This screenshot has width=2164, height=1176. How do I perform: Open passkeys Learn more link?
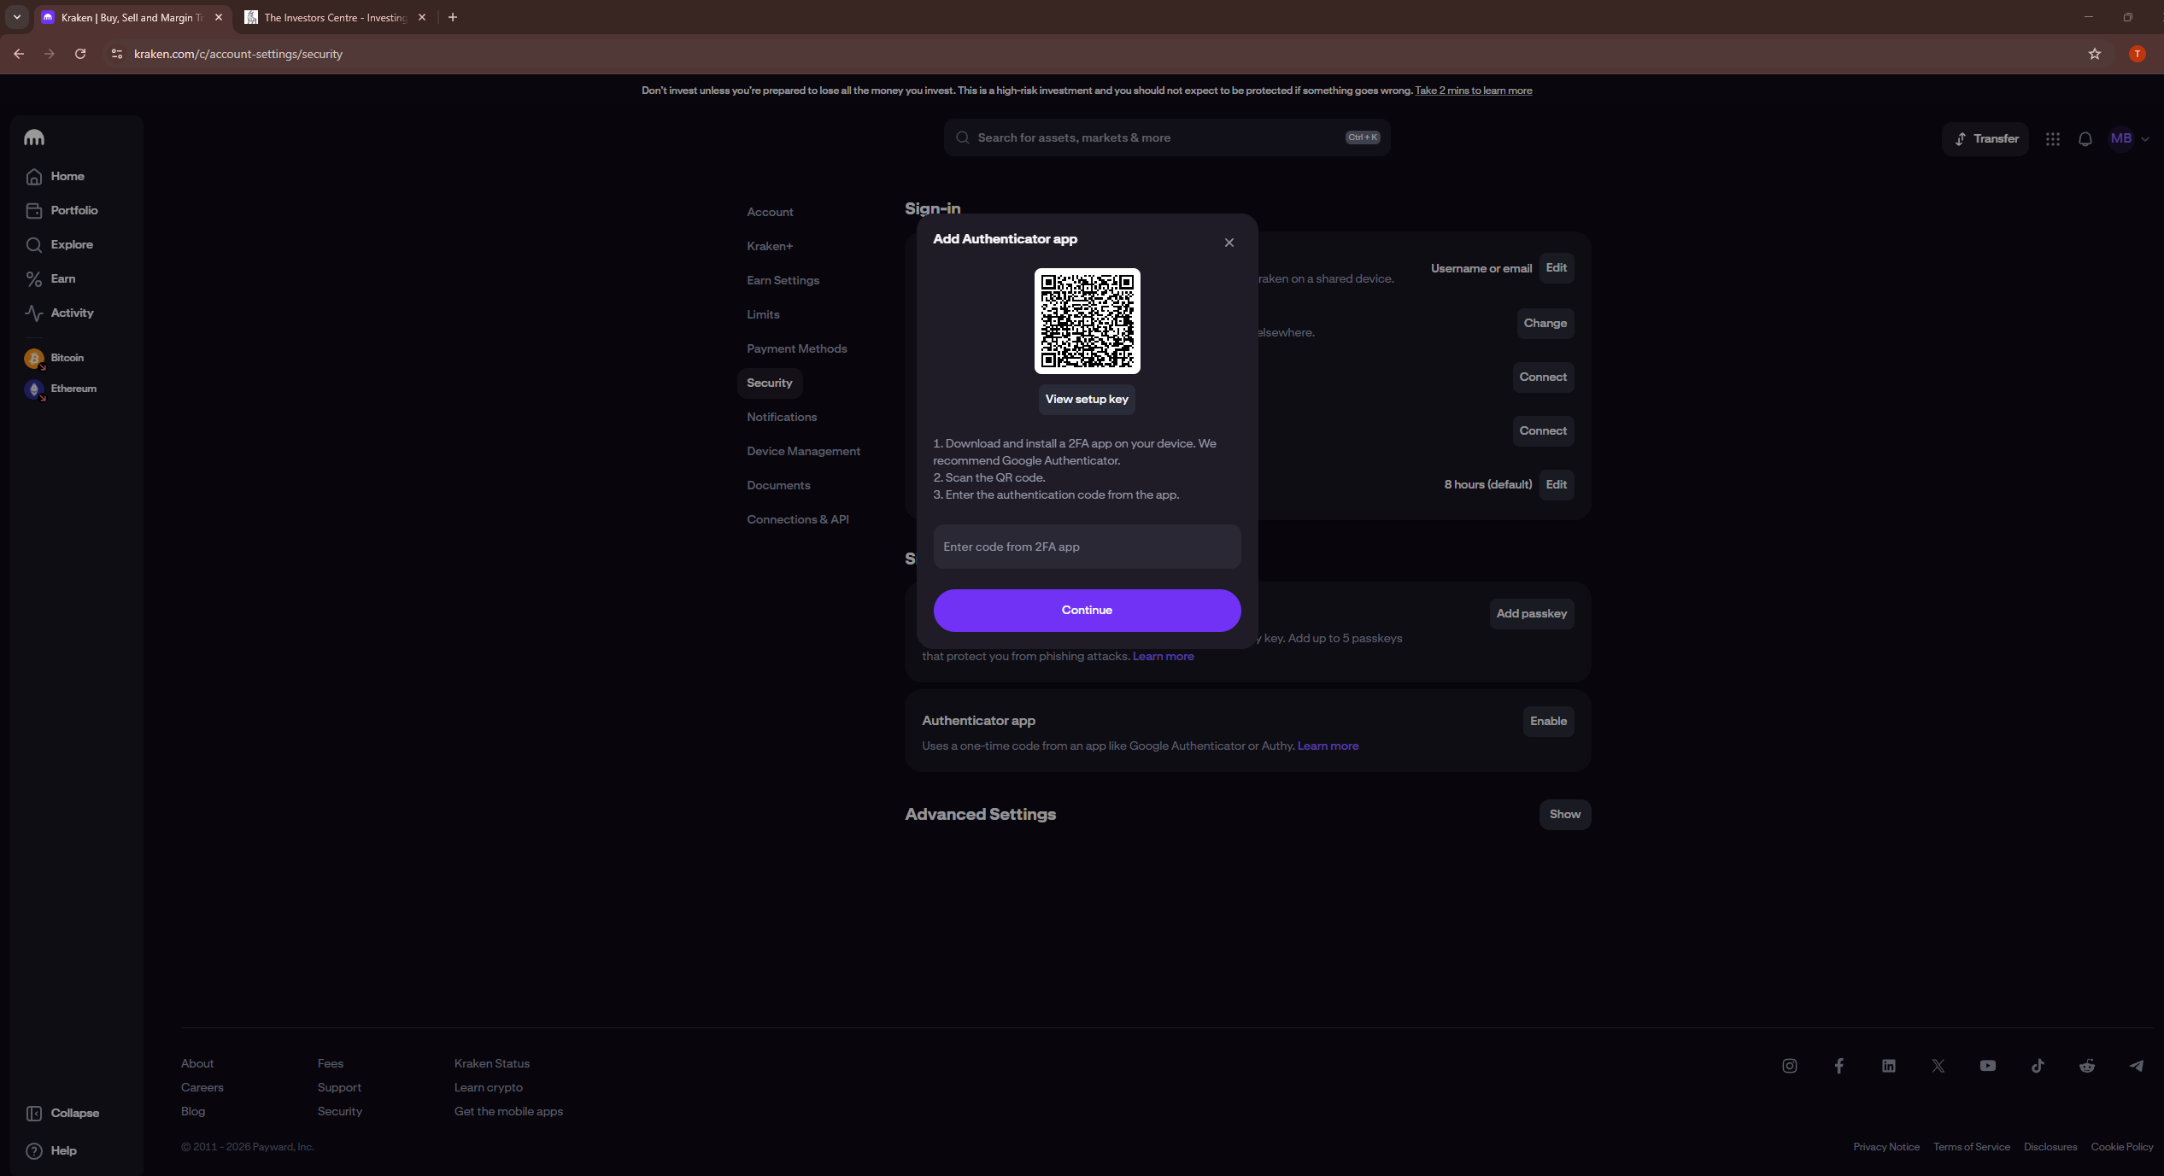1163,656
